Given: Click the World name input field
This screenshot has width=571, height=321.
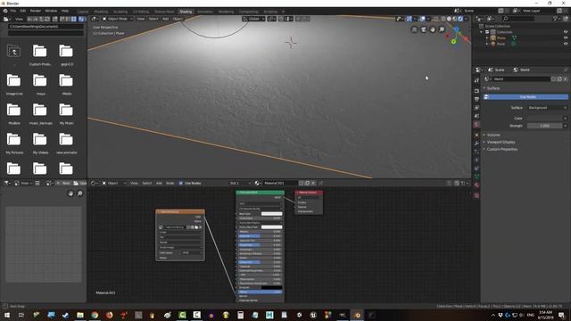Looking at the screenshot, I should coord(521,79).
